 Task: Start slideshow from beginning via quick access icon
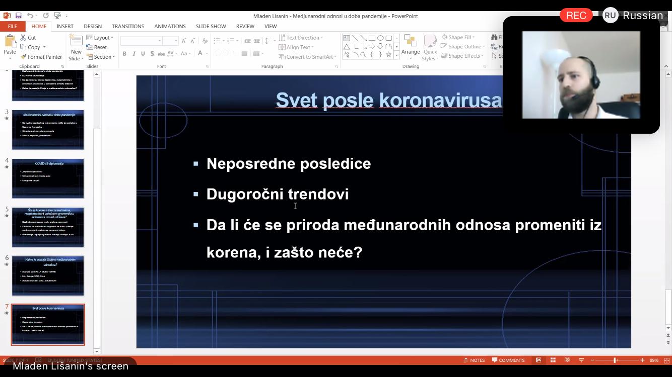coord(58,16)
